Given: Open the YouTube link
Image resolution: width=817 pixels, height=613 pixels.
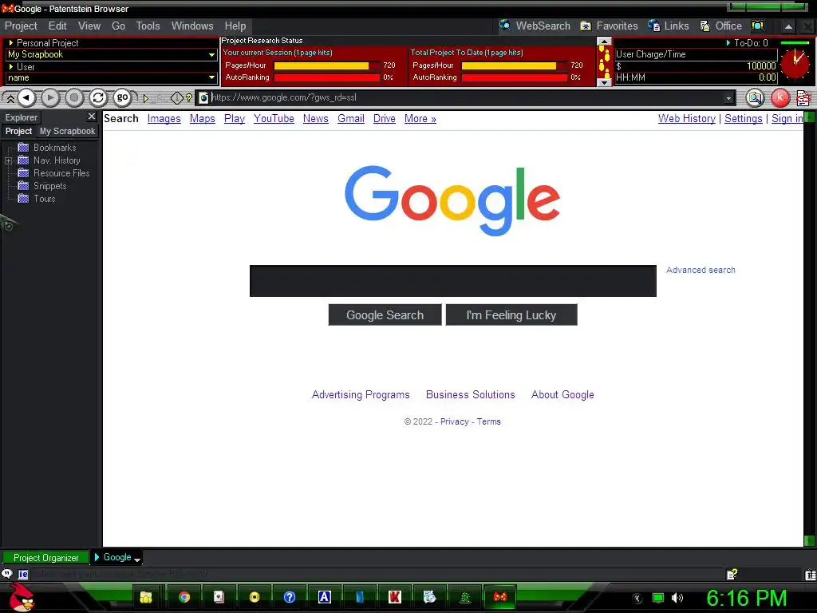Looking at the screenshot, I should click(x=274, y=119).
